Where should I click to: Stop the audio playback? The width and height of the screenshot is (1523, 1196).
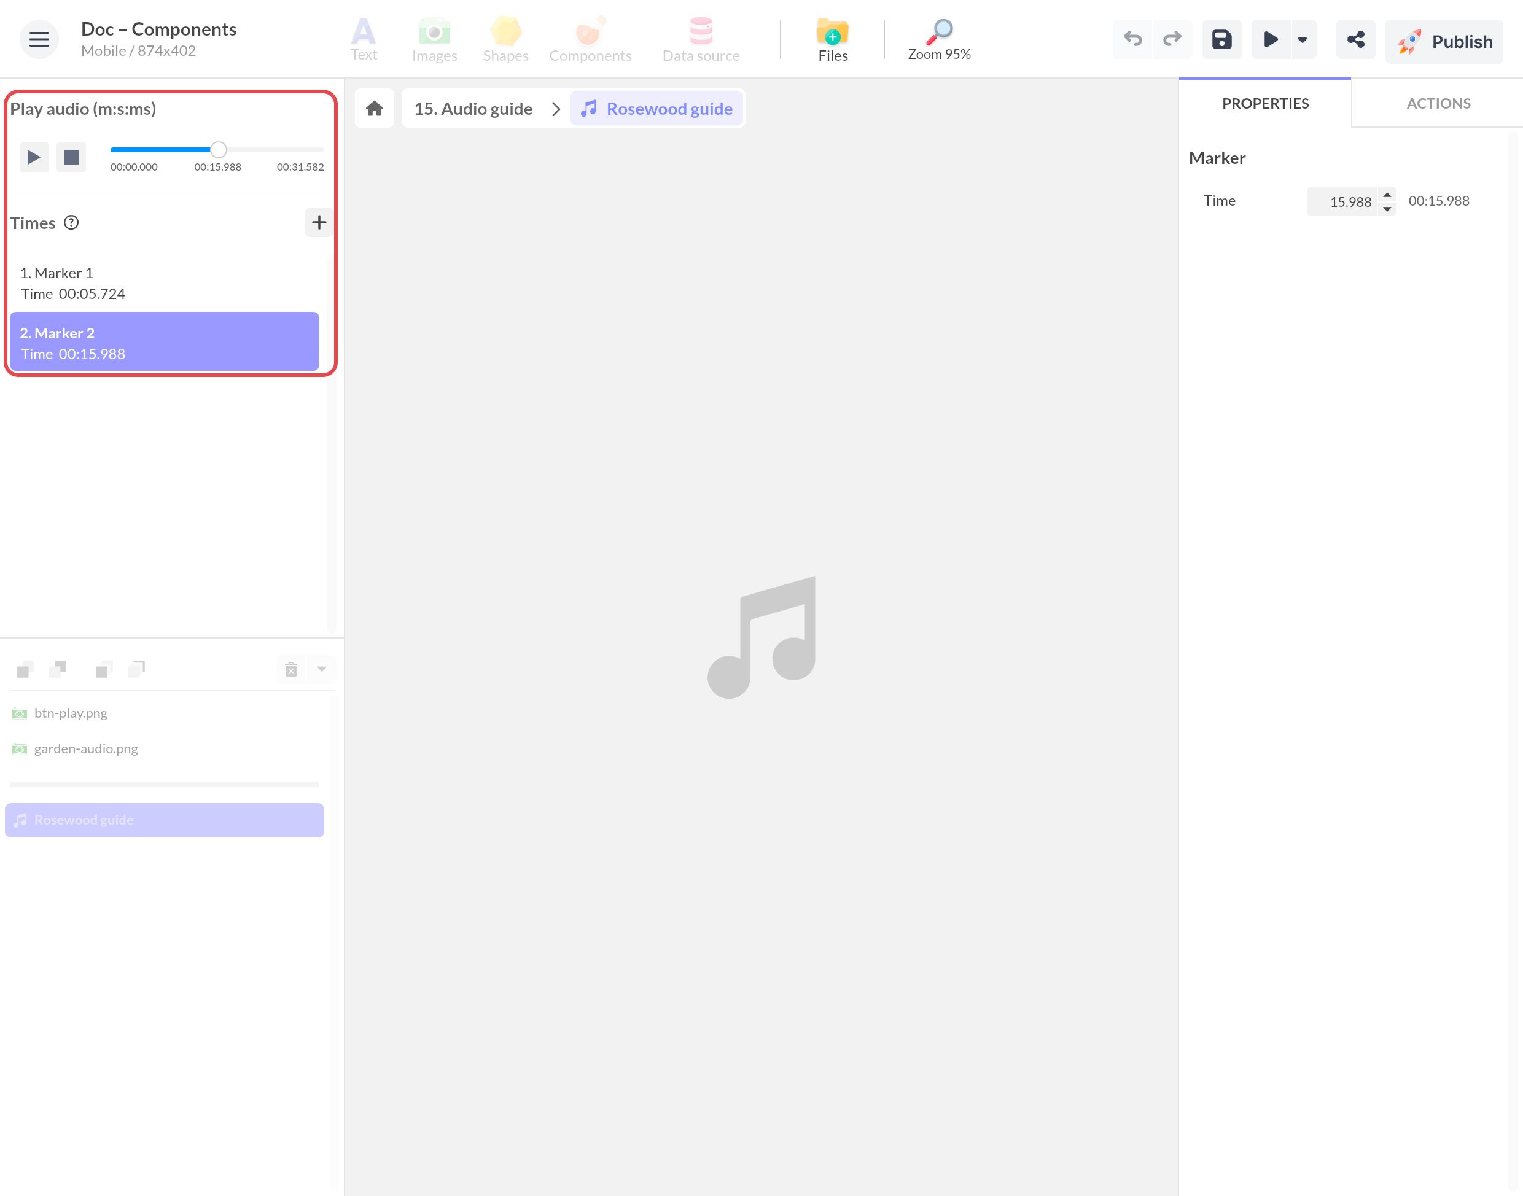(71, 157)
